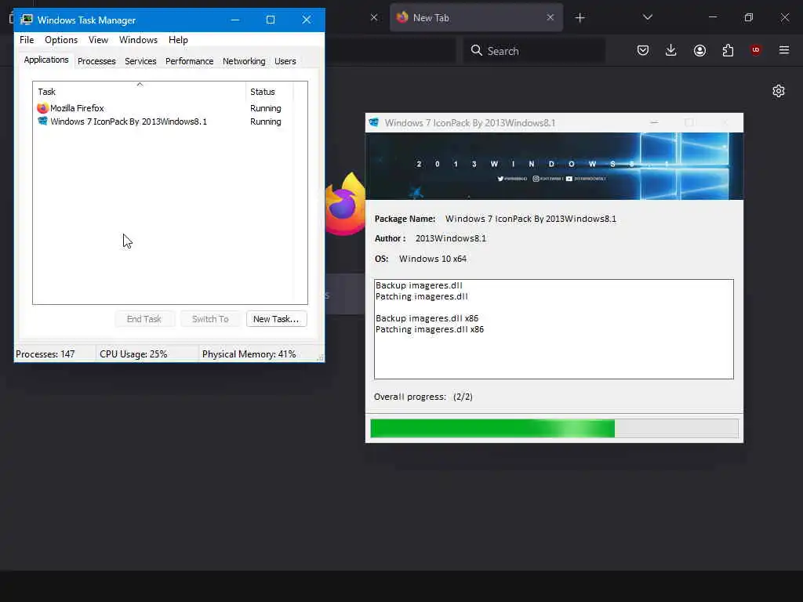Minimize the Windows Task Manager window

click(x=235, y=20)
